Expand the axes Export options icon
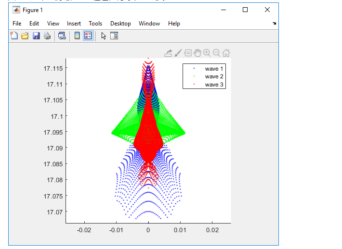The width and height of the screenshot is (342, 249). coord(168,53)
